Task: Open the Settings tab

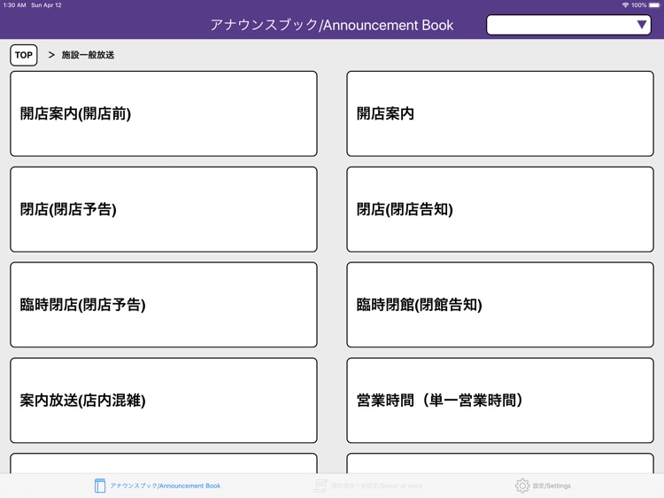Action: (543, 486)
